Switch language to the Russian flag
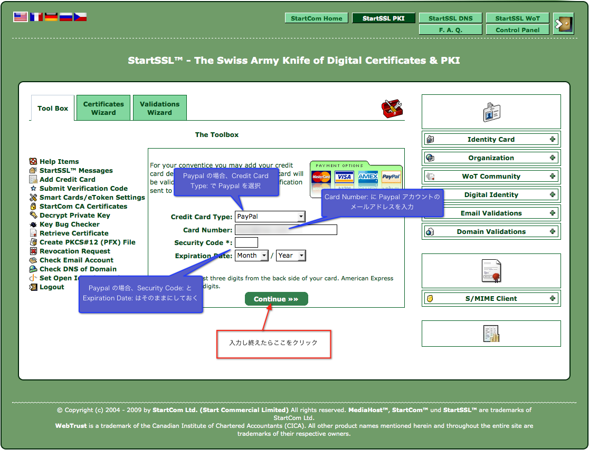This screenshot has width=589, height=450. coord(66,17)
